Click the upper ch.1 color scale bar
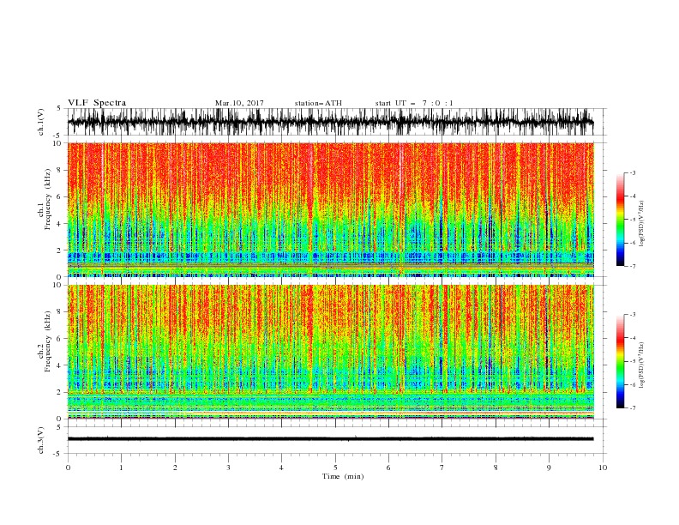This screenshot has height=525, width=679. tap(620, 220)
